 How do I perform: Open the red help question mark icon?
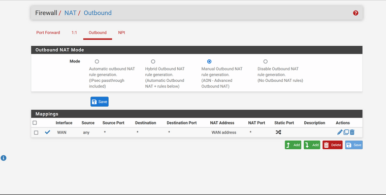(356, 13)
